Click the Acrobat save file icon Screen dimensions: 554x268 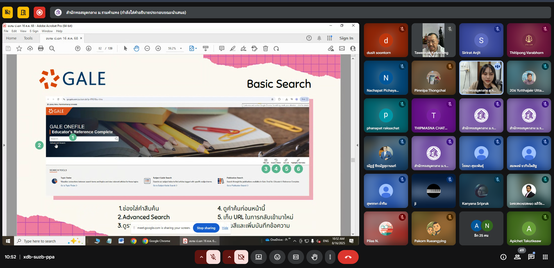click(x=8, y=48)
